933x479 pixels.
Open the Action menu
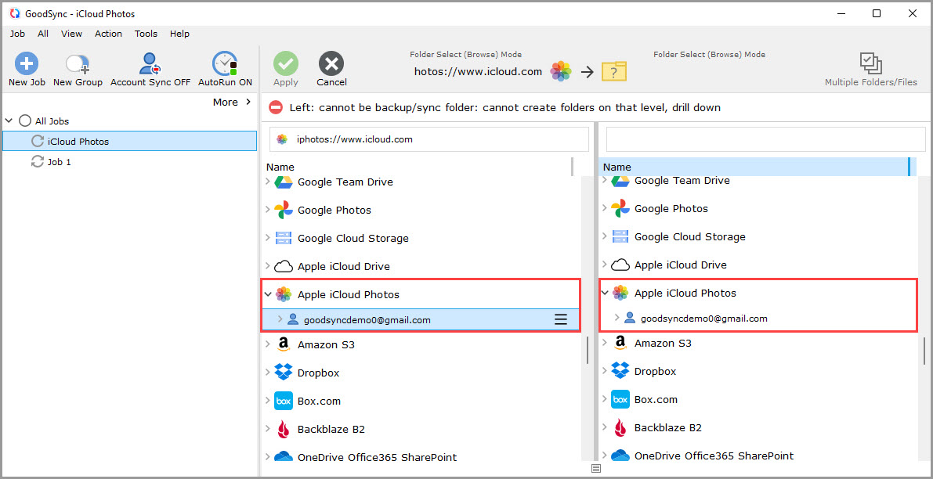coord(108,34)
